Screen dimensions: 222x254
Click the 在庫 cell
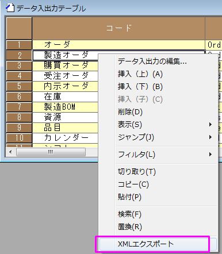click(65, 97)
